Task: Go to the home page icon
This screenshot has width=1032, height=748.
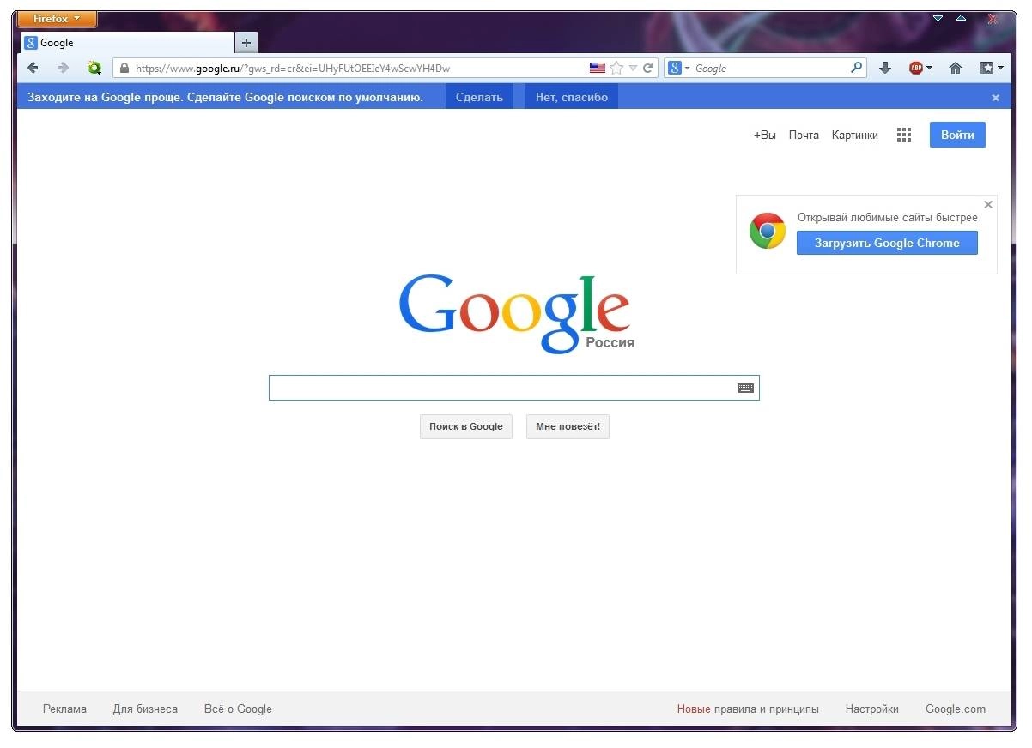Action: pos(955,68)
